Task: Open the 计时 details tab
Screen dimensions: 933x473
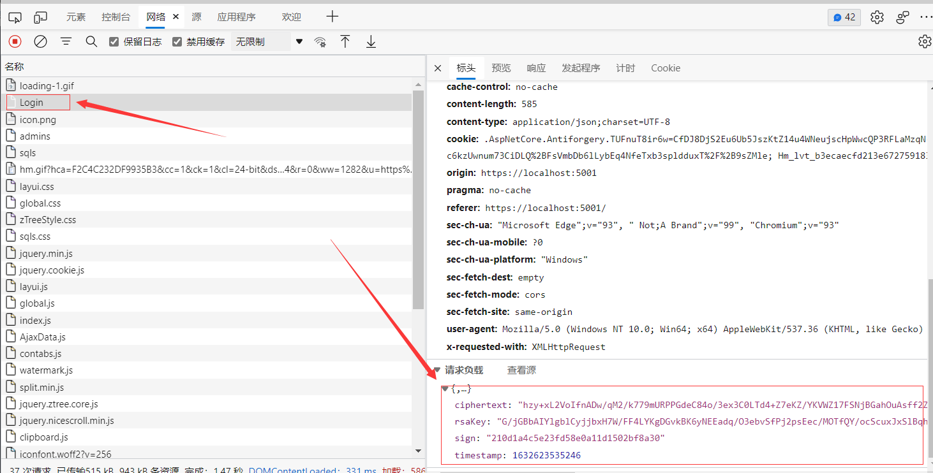Action: click(625, 68)
